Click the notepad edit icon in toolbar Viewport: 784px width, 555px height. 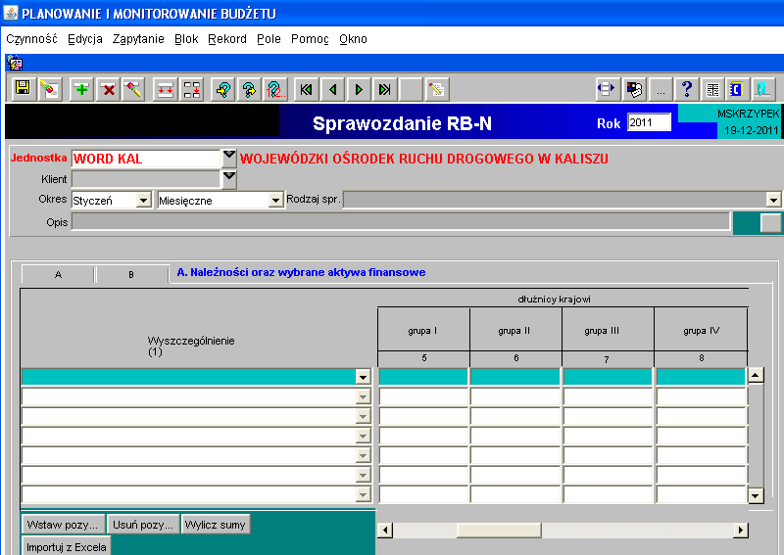click(x=437, y=89)
